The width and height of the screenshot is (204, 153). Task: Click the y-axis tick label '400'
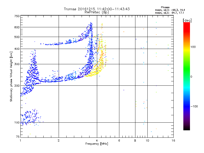click(x=17, y=49)
